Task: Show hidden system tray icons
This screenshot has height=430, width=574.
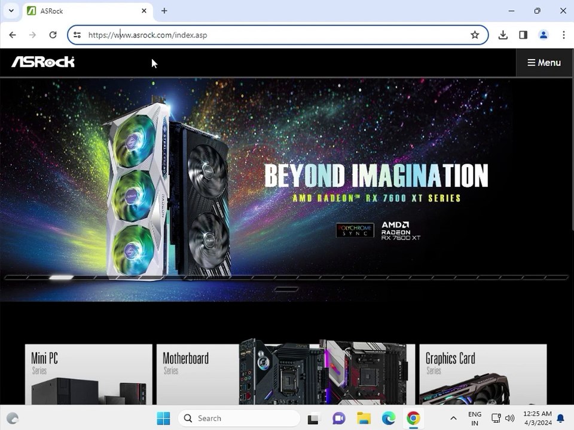Action: (x=453, y=418)
